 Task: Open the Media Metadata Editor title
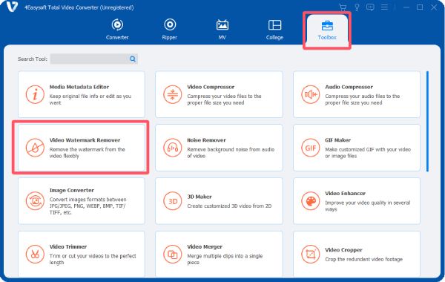tap(79, 87)
